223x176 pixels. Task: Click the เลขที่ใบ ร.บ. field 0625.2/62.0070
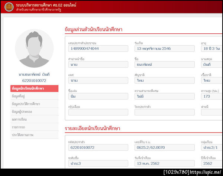pyautogui.click(x=165, y=147)
